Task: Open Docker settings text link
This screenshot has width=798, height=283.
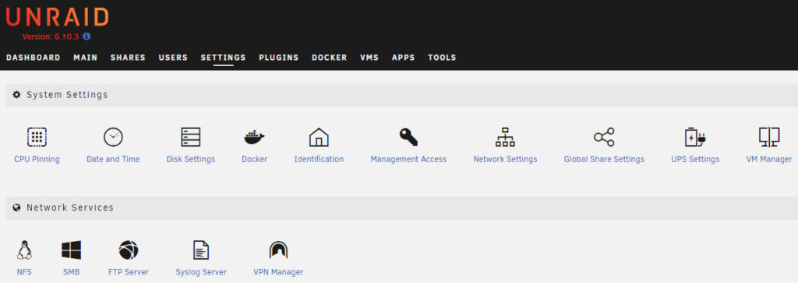Action: (x=255, y=159)
